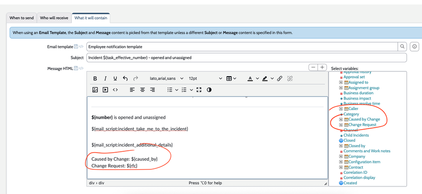This screenshot has height=194, width=422.
Task: Insert the Created variable
Action: point(350,183)
